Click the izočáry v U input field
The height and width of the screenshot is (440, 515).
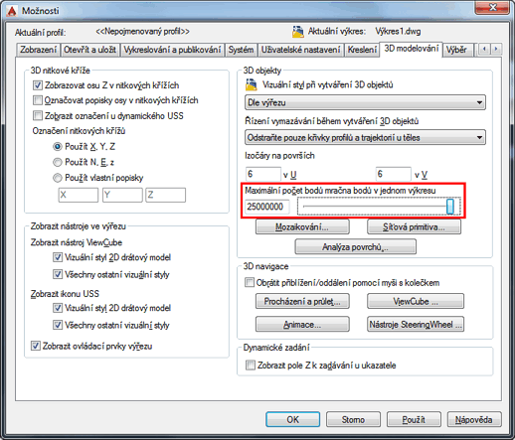[x=263, y=174]
